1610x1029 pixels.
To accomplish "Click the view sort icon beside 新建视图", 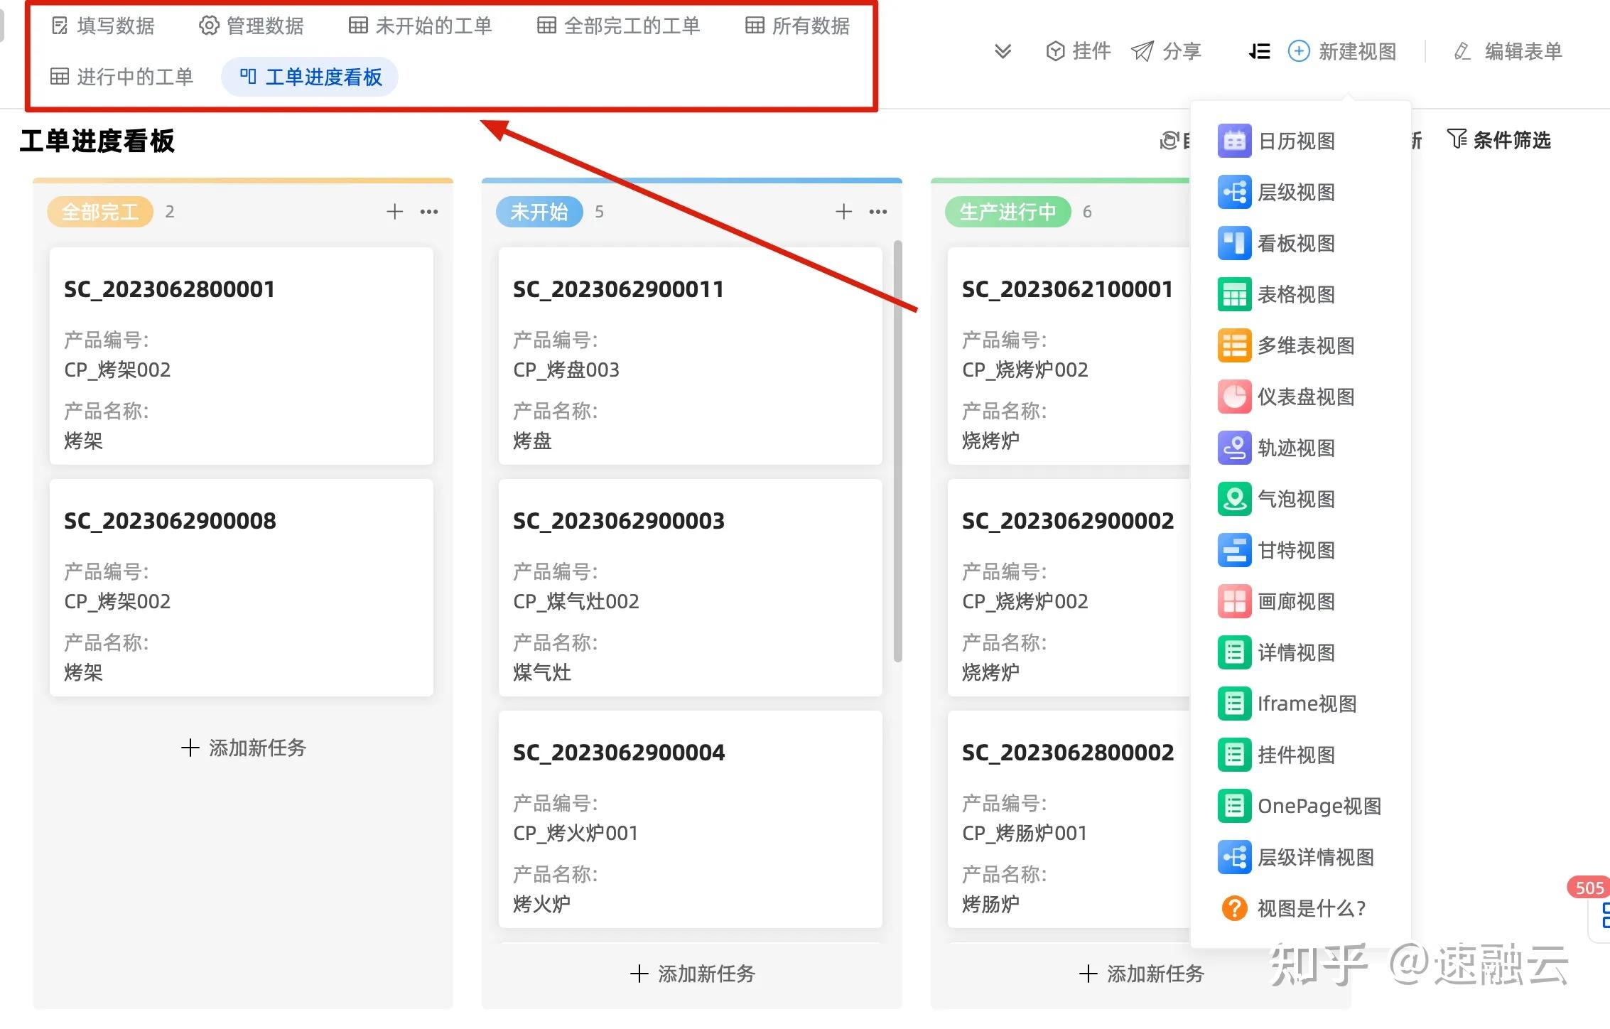I will tap(1258, 51).
